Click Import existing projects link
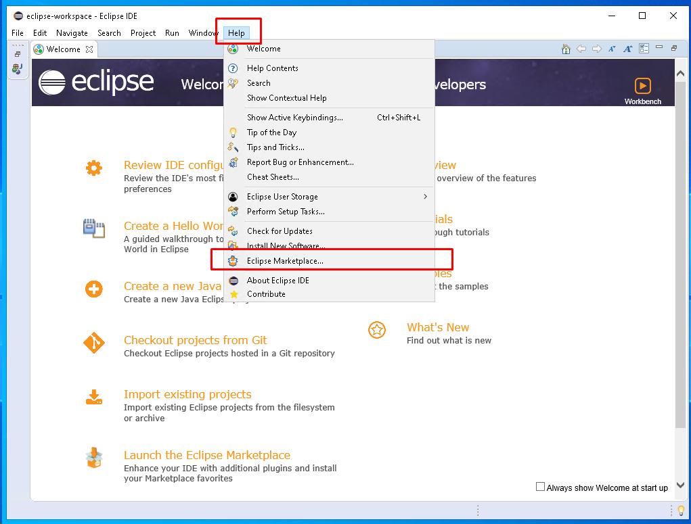The image size is (691, 524). click(187, 394)
